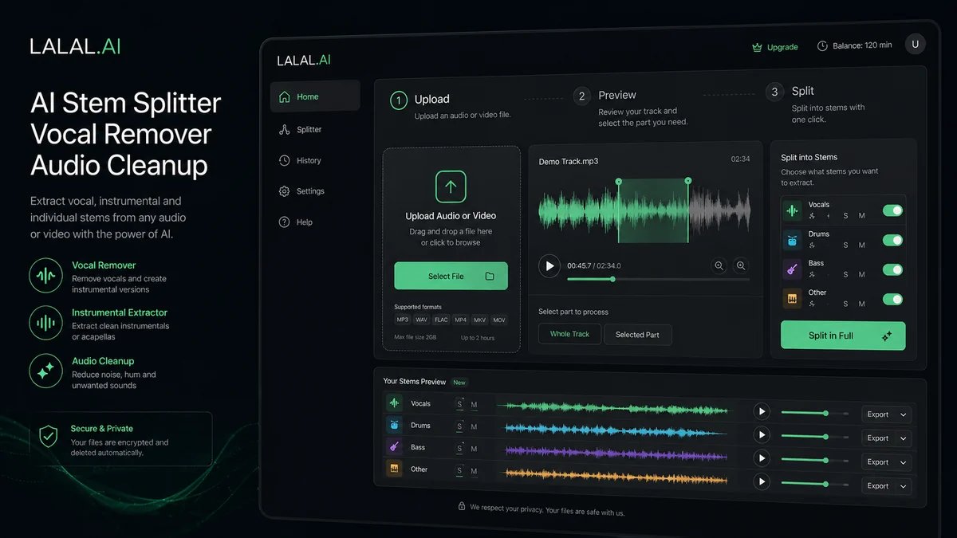Mute Bass with M in Your Stems Preview

click(474, 449)
